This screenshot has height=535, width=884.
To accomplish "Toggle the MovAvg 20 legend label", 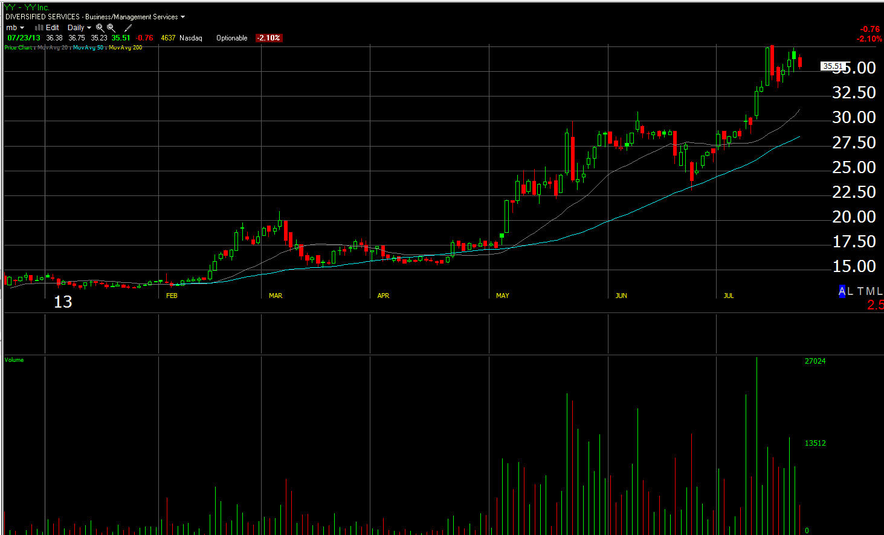I will [53, 48].
